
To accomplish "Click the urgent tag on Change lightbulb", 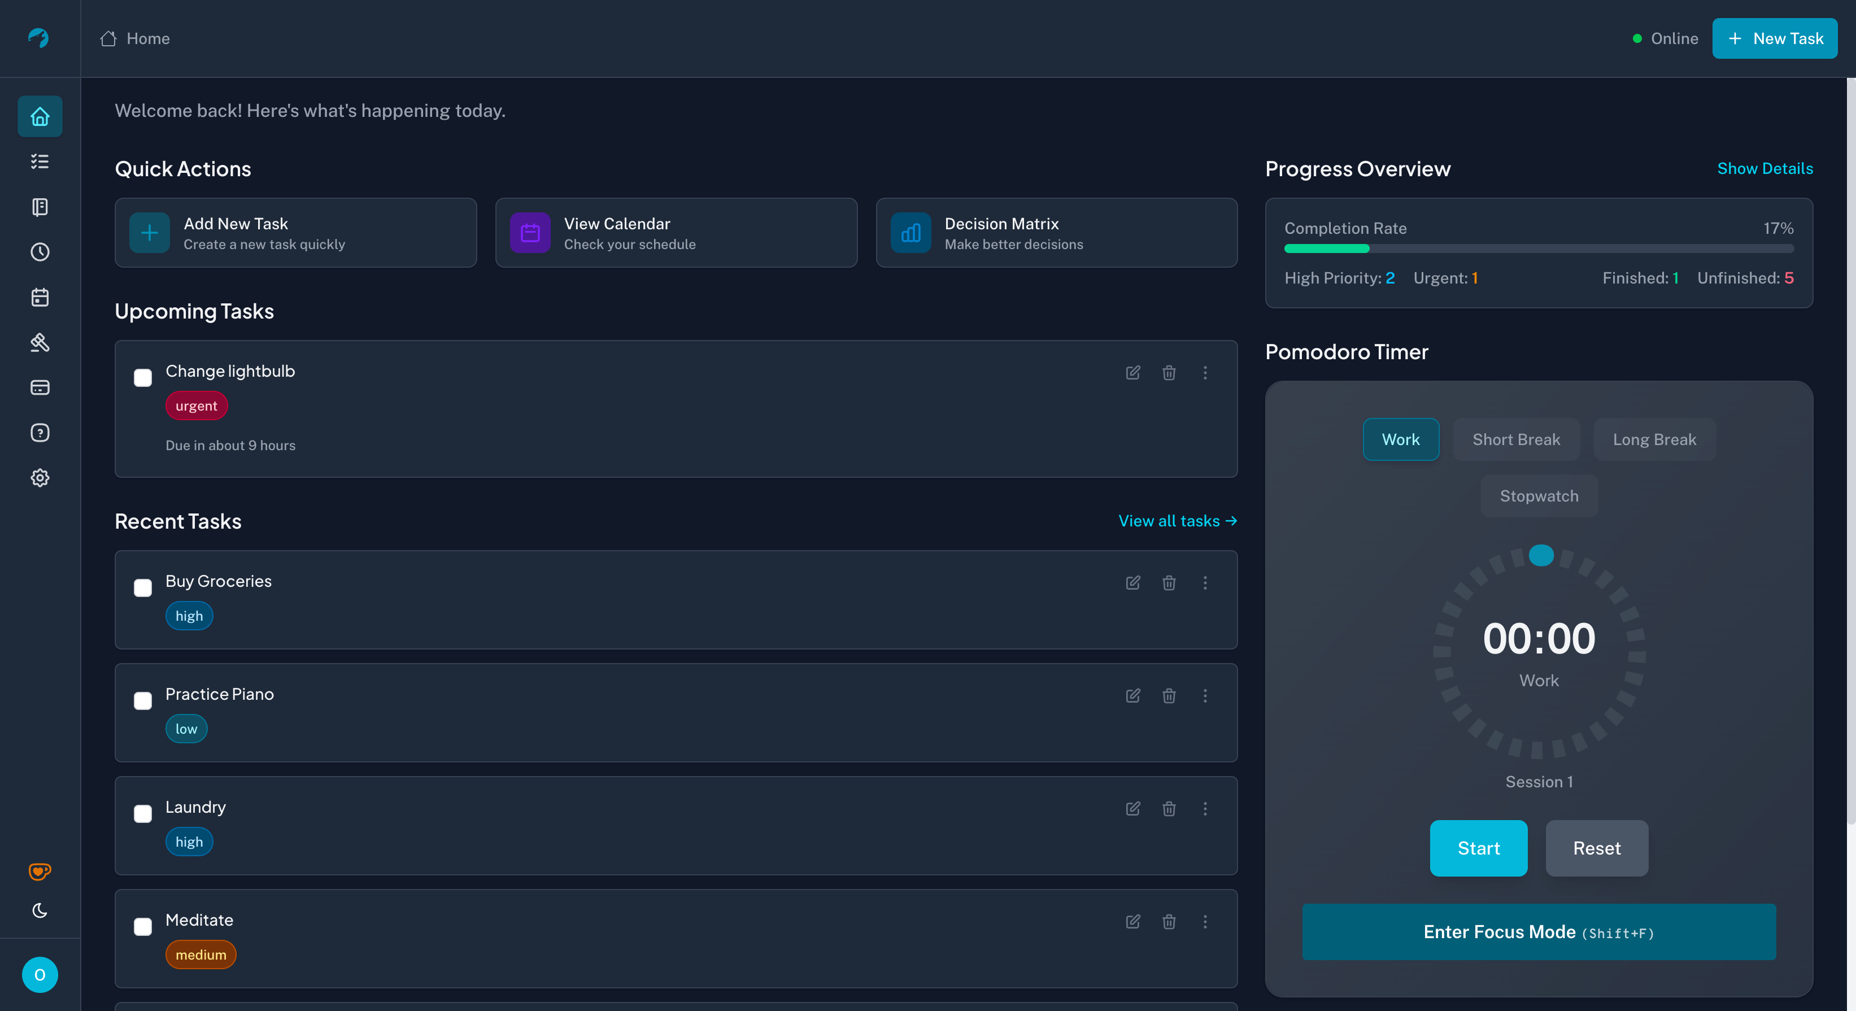I will coord(196,406).
